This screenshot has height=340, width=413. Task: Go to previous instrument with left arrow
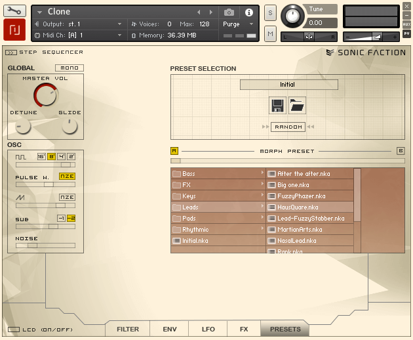(x=199, y=12)
